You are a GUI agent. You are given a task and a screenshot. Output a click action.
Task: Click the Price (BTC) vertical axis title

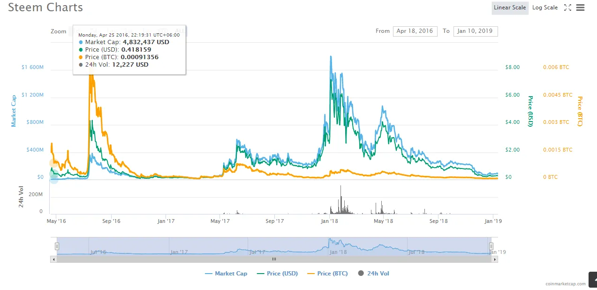click(x=580, y=111)
